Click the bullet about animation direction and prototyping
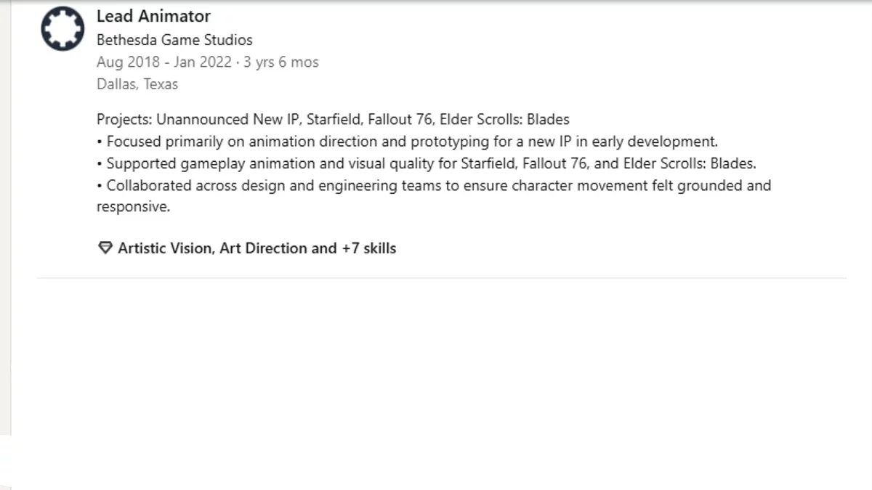This screenshot has height=490, width=872. 411,142
